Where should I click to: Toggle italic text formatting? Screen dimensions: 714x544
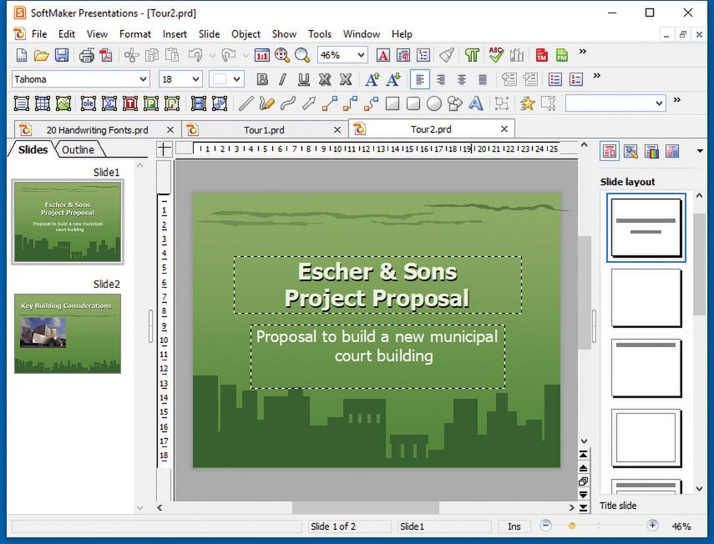point(282,80)
